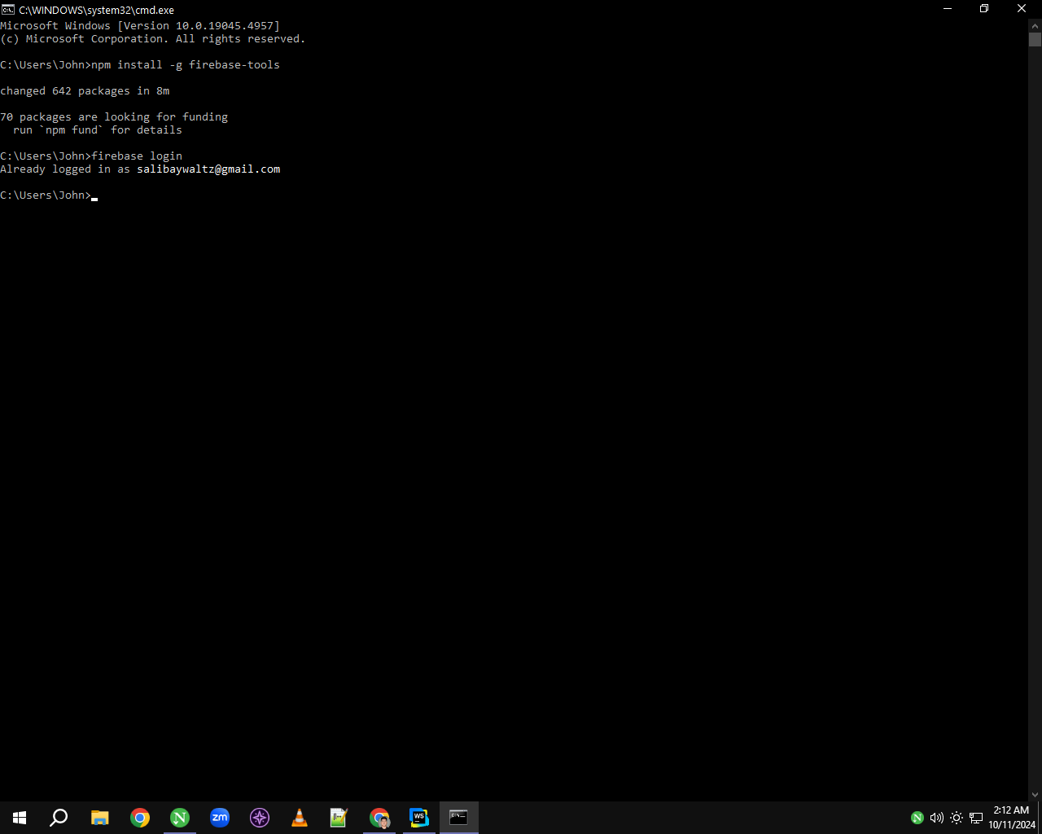Click the scrollbar up arrow in cmd window
The width and height of the screenshot is (1042, 834).
[1035, 26]
